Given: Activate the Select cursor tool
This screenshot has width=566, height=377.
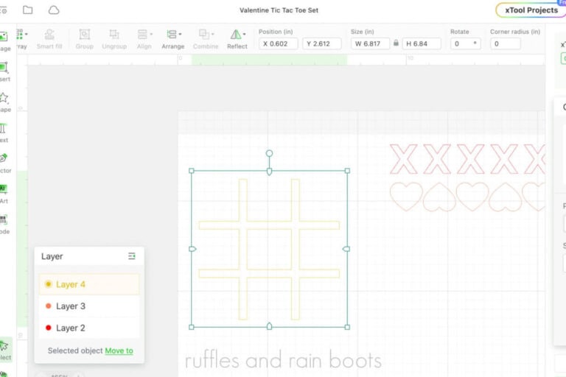Looking at the screenshot, I should [x=5, y=350].
